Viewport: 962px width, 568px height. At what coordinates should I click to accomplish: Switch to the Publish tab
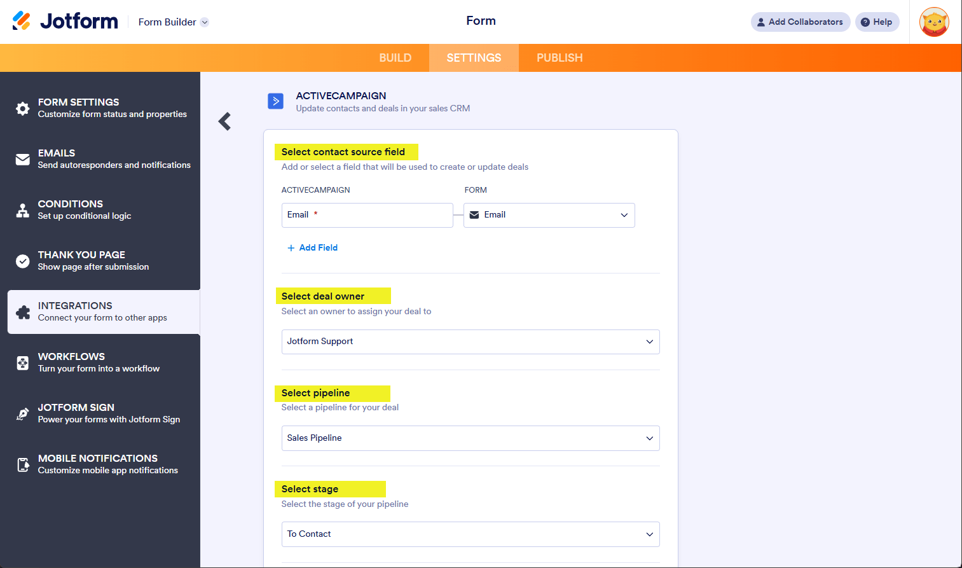pos(560,58)
